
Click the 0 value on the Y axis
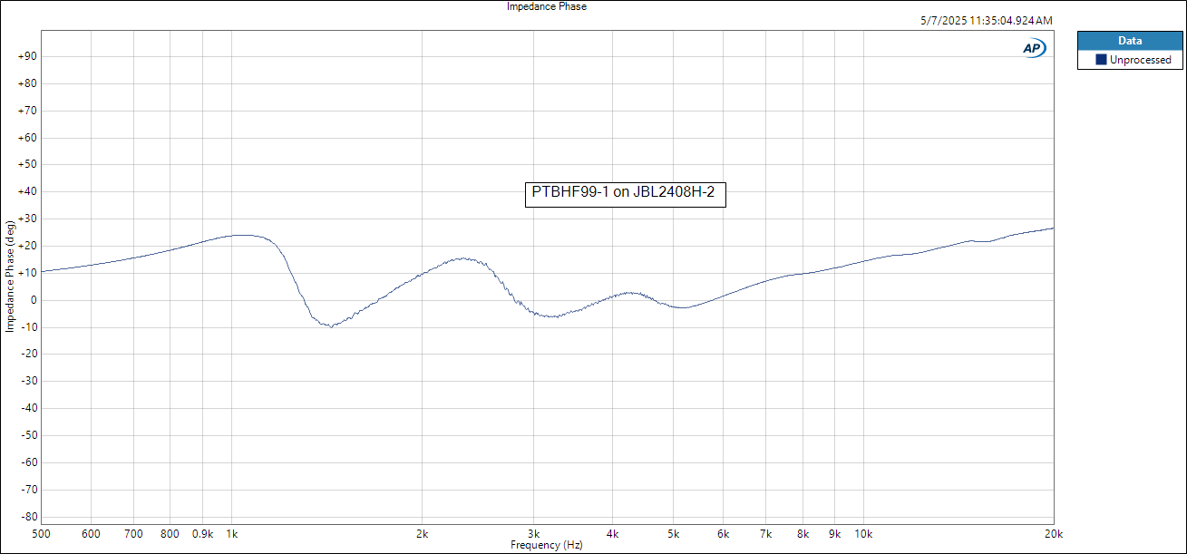pos(32,300)
